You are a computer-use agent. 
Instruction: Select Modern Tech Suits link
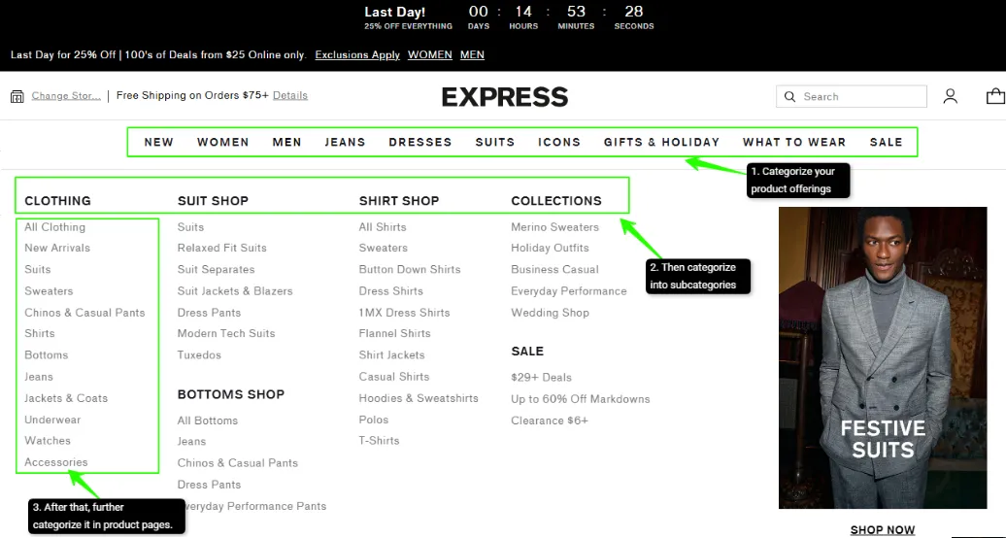coord(226,333)
